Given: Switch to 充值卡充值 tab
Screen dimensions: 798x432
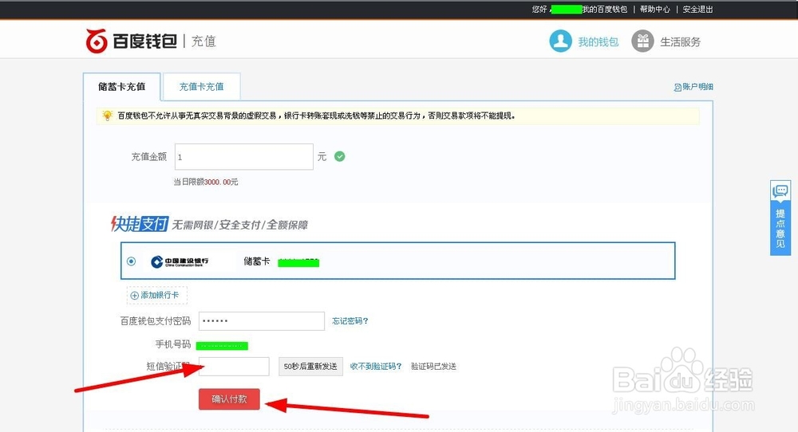Looking at the screenshot, I should coord(202,87).
